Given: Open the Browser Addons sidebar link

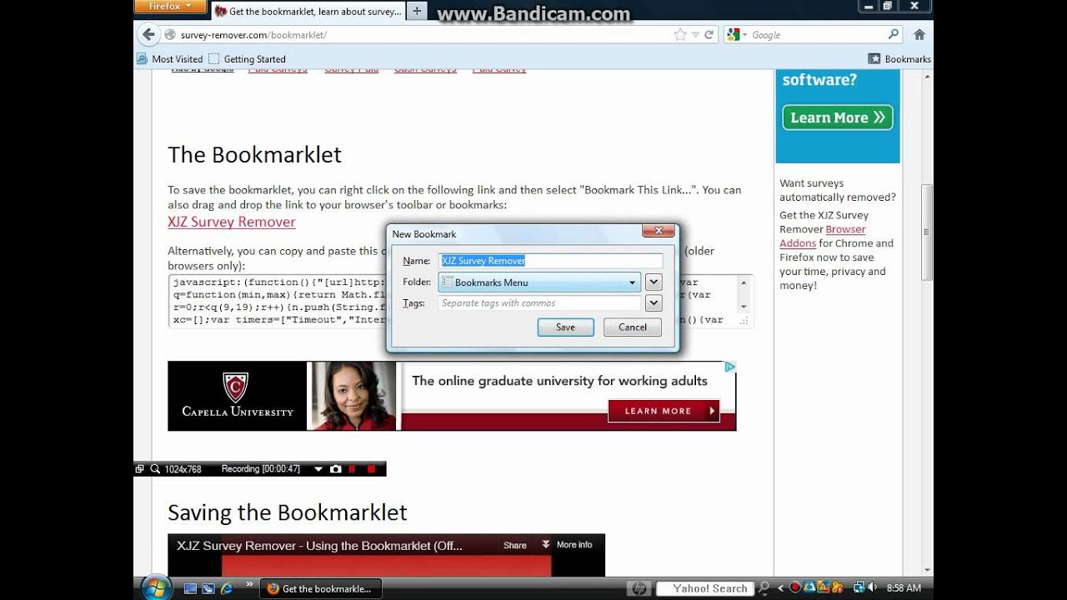Looking at the screenshot, I should coord(823,236).
